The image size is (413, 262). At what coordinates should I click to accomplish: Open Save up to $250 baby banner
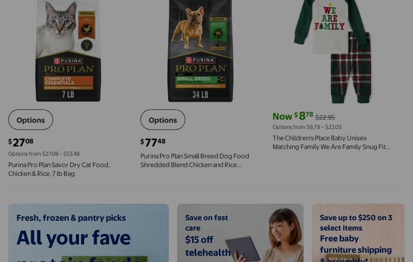click(358, 233)
